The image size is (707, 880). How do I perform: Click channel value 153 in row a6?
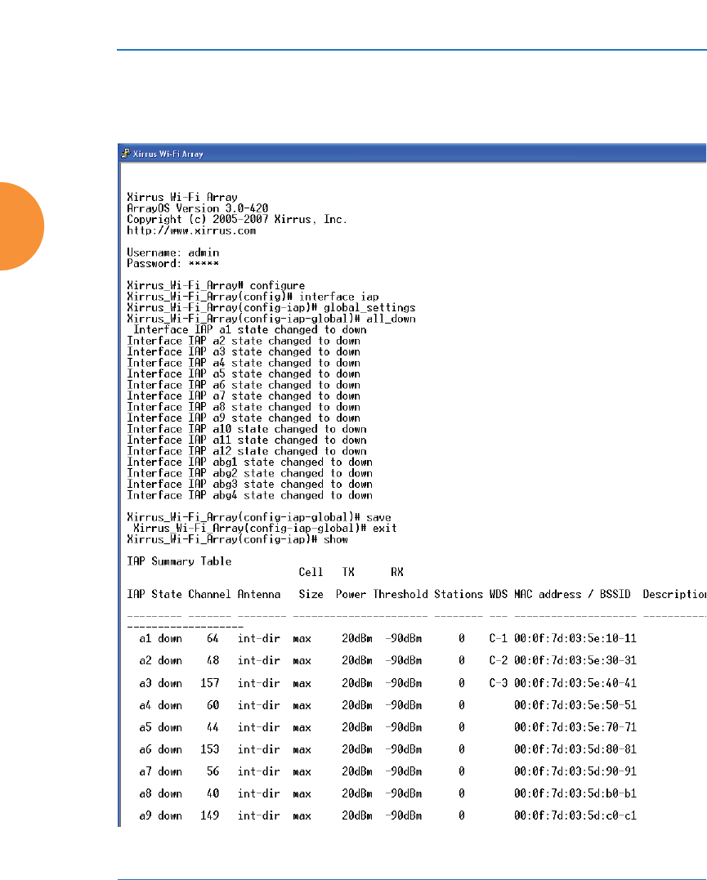(210, 749)
